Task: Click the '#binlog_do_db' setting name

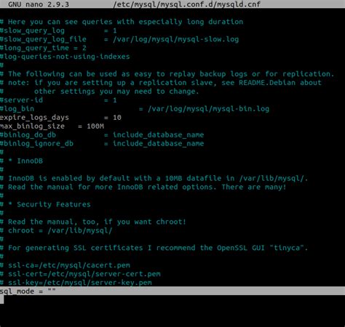Action: (x=28, y=135)
